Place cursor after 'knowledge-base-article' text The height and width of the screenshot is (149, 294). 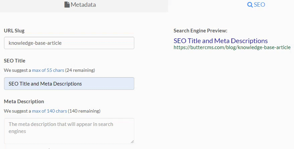(x=62, y=43)
